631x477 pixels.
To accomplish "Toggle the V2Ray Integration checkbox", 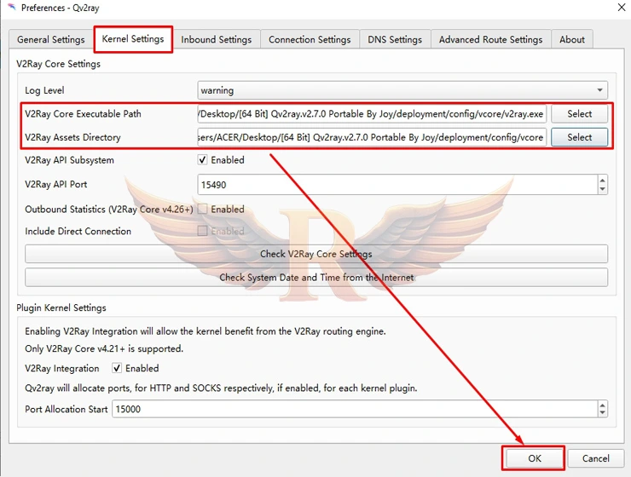I will 118,369.
